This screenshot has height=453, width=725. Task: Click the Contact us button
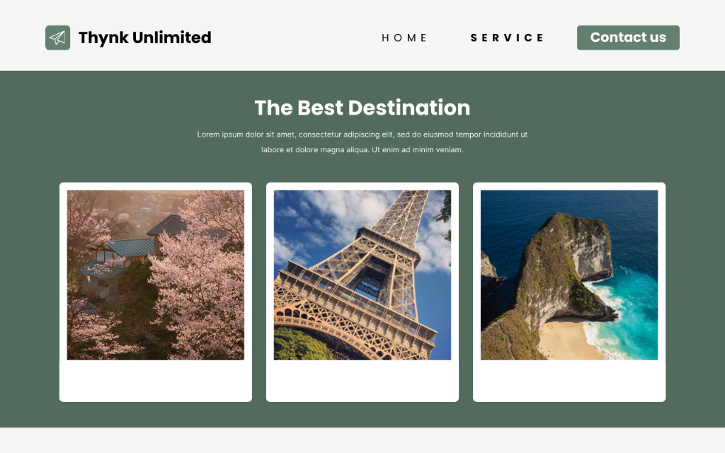(x=628, y=38)
